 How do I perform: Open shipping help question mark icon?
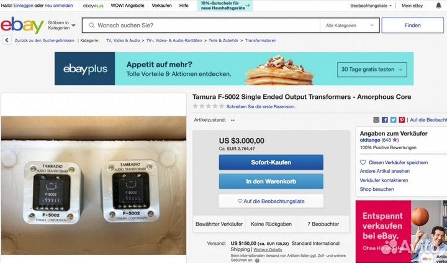(x=257, y=261)
